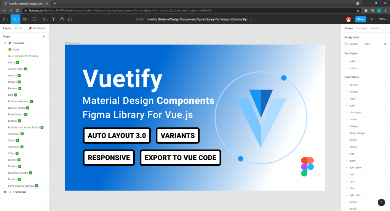Bookmark this page with star icon
The height and width of the screenshot is (211, 390).
click(358, 10)
